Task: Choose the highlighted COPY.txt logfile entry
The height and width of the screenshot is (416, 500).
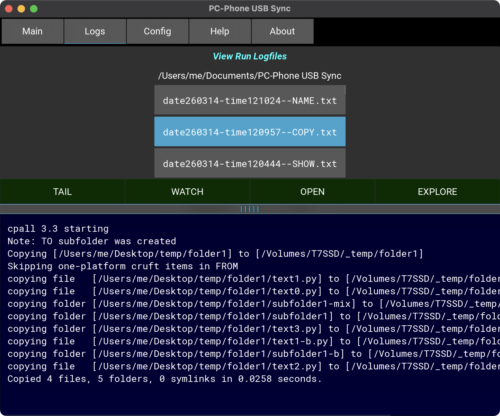Action: pyautogui.click(x=250, y=132)
